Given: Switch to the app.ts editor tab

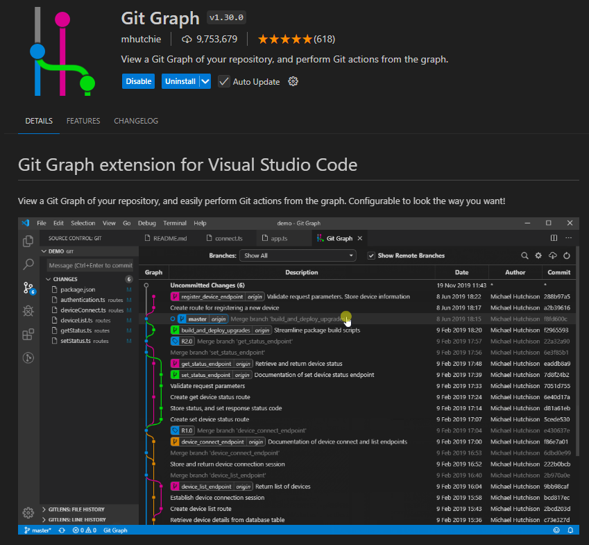Looking at the screenshot, I should (x=275, y=238).
